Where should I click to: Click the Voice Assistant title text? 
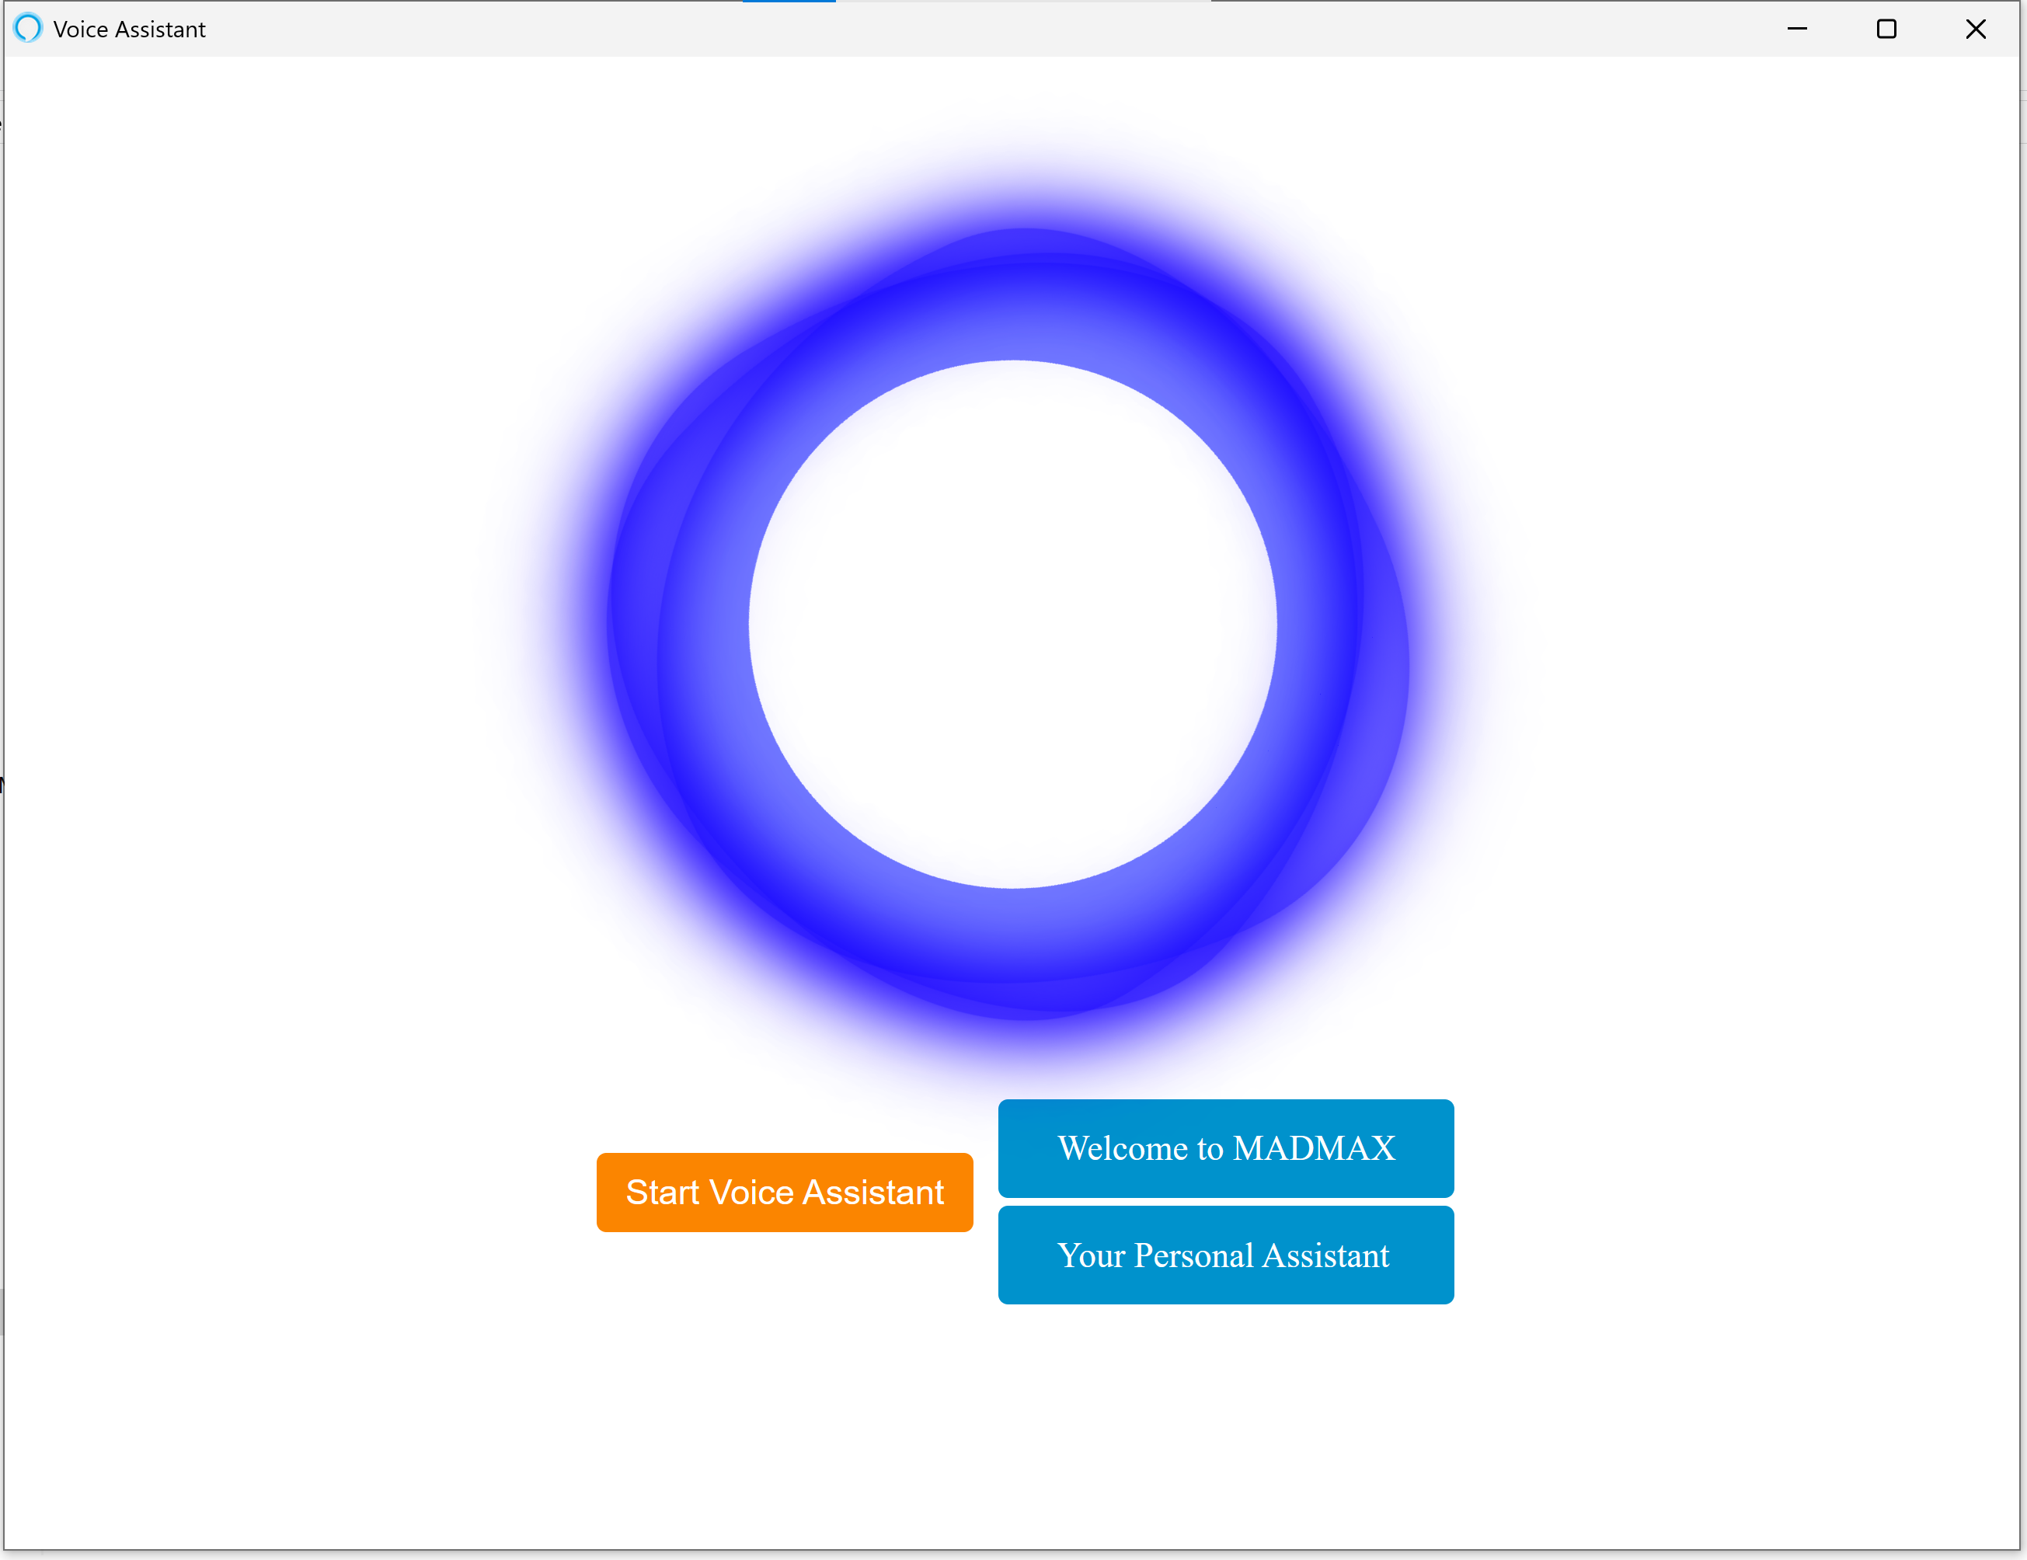click(x=129, y=29)
